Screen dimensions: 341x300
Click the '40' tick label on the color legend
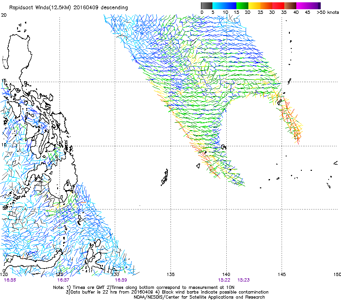coord(296,12)
